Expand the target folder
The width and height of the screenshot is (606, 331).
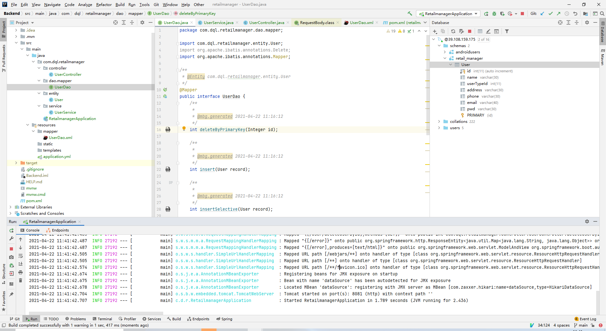(16, 163)
